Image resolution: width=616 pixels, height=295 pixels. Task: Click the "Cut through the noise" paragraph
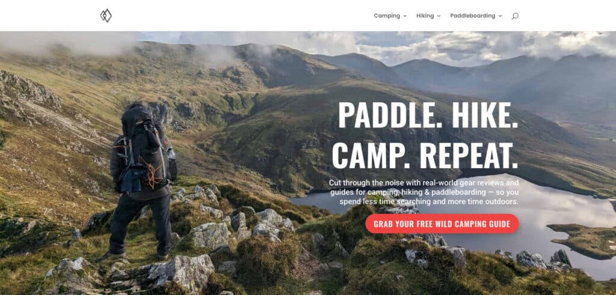(424, 192)
